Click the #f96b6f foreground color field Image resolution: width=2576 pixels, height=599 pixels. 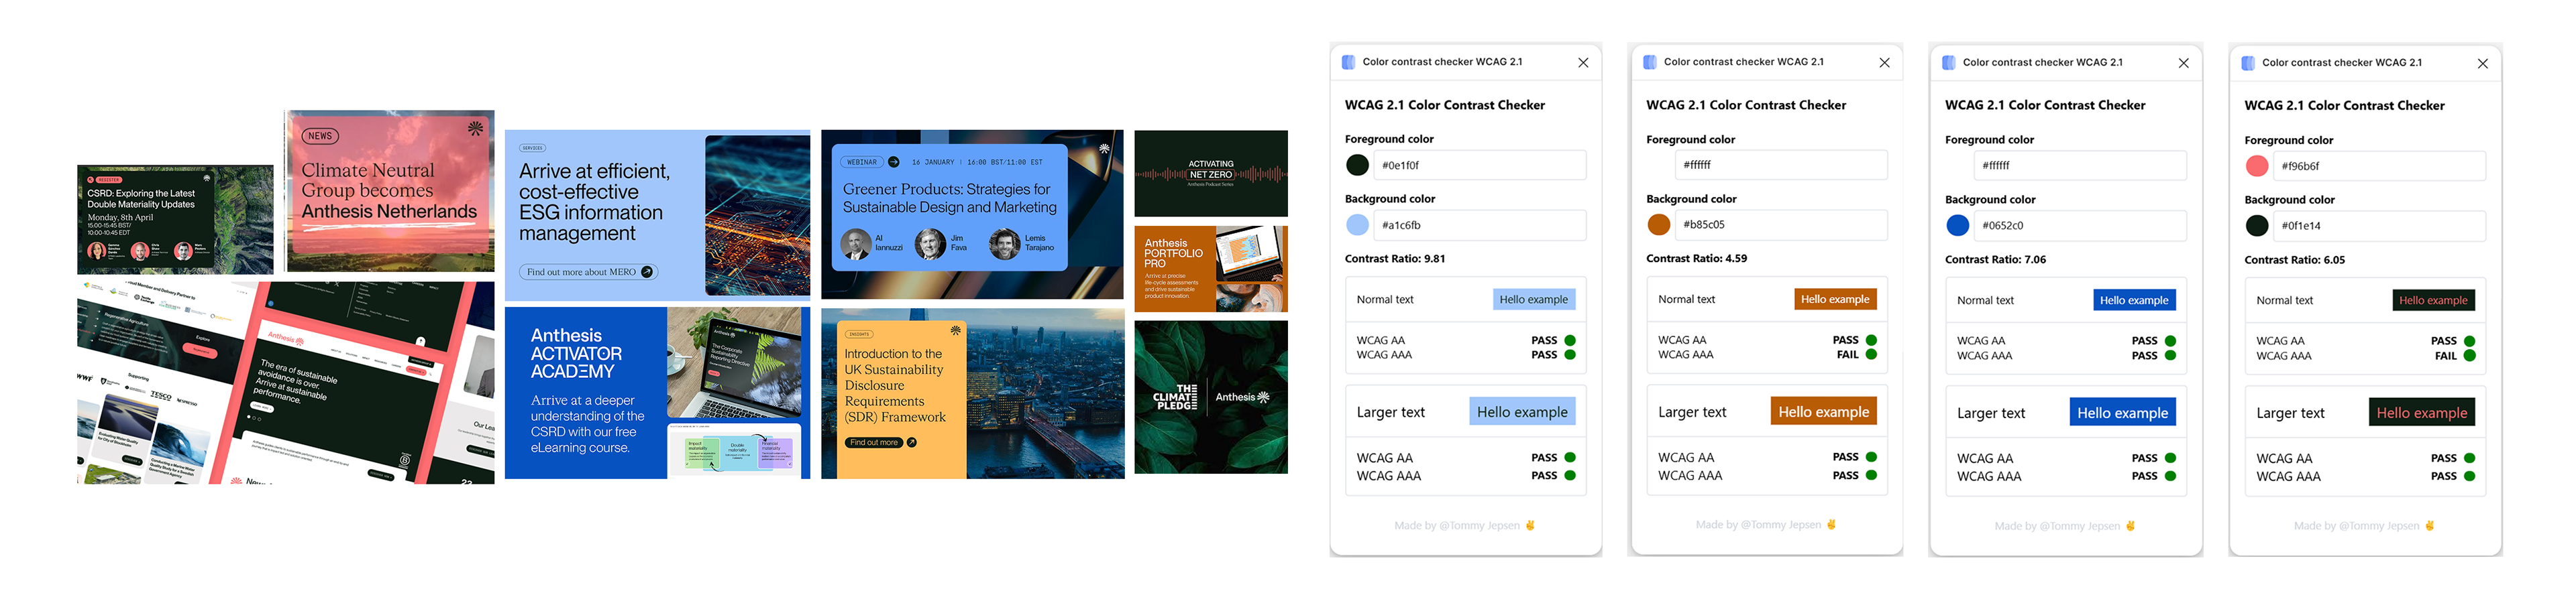point(2379,165)
